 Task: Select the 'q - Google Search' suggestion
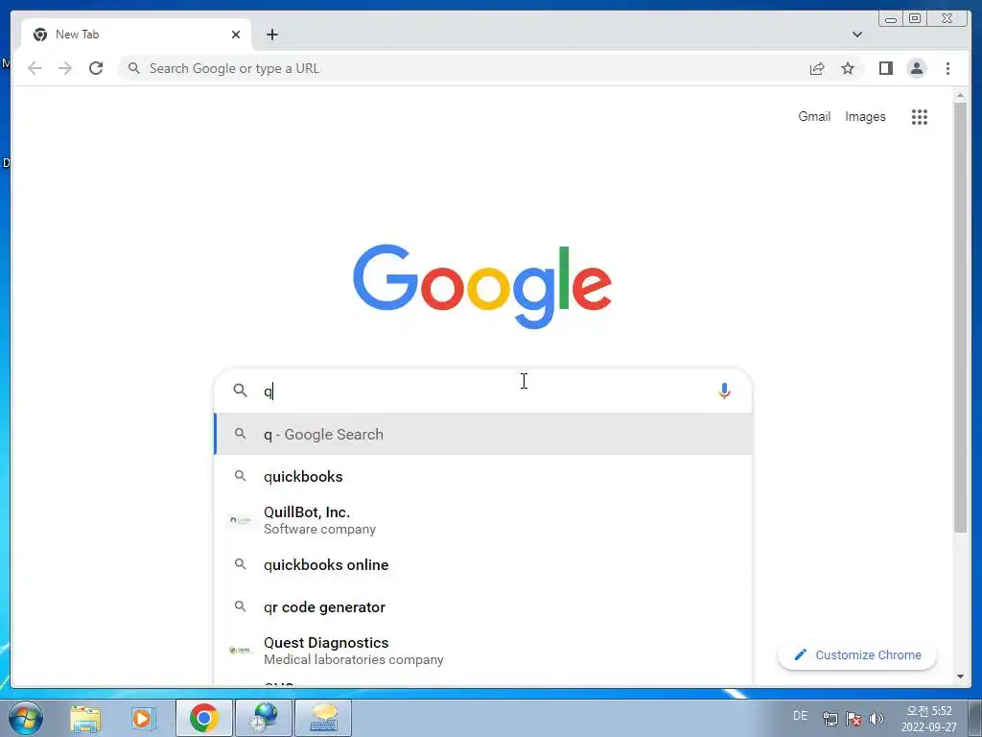pos(483,435)
